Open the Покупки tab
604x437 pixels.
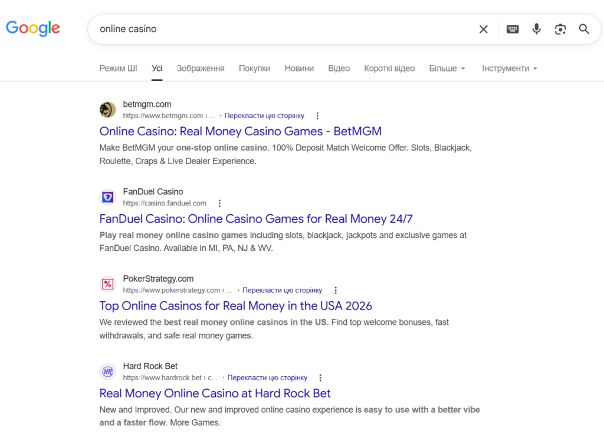(x=254, y=69)
